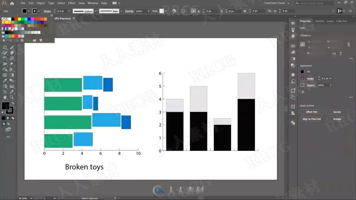Select the Eyedropper tool
This screenshot has height=200, width=356.
pyautogui.click(x=5, y=81)
